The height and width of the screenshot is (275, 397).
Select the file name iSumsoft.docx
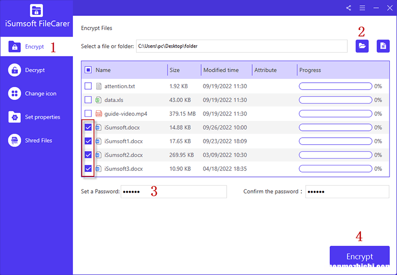[x=122, y=128]
